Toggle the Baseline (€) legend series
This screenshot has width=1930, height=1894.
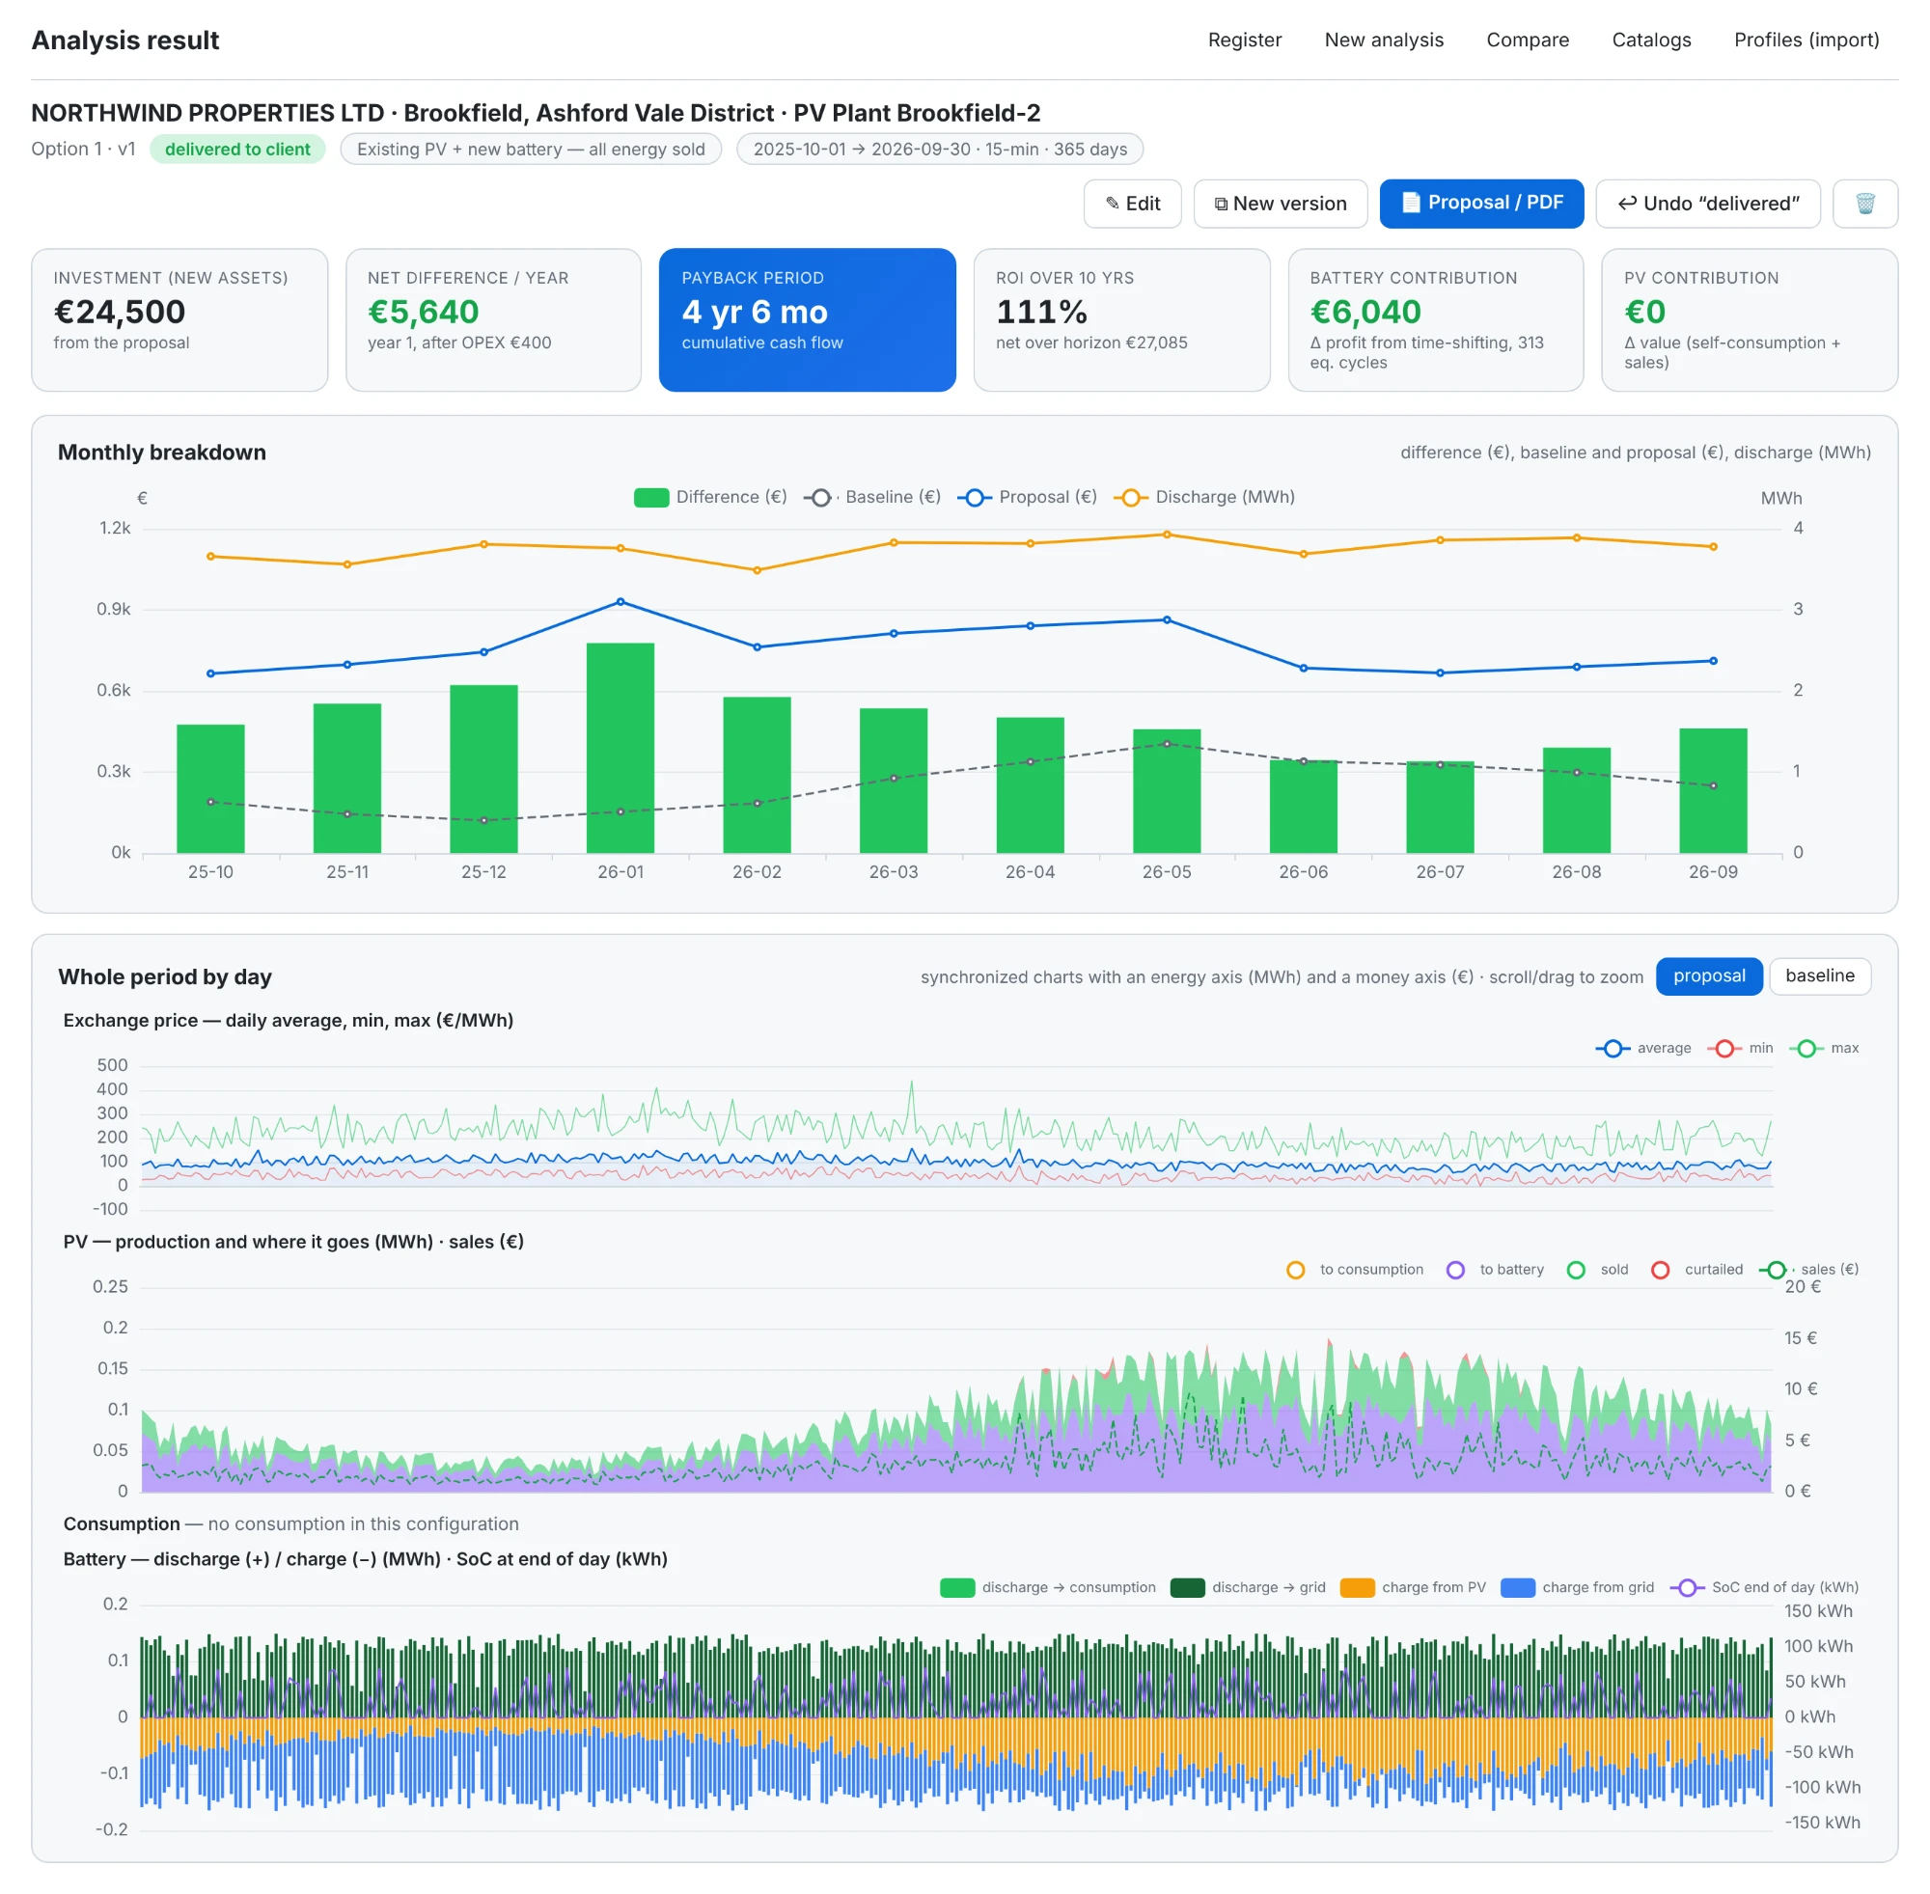click(x=872, y=497)
